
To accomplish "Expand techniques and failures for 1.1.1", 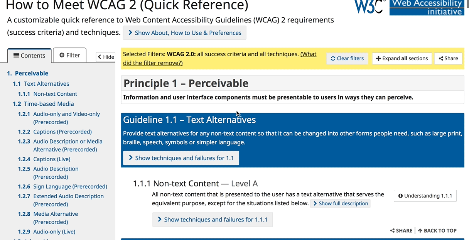I will pyautogui.click(x=212, y=220).
